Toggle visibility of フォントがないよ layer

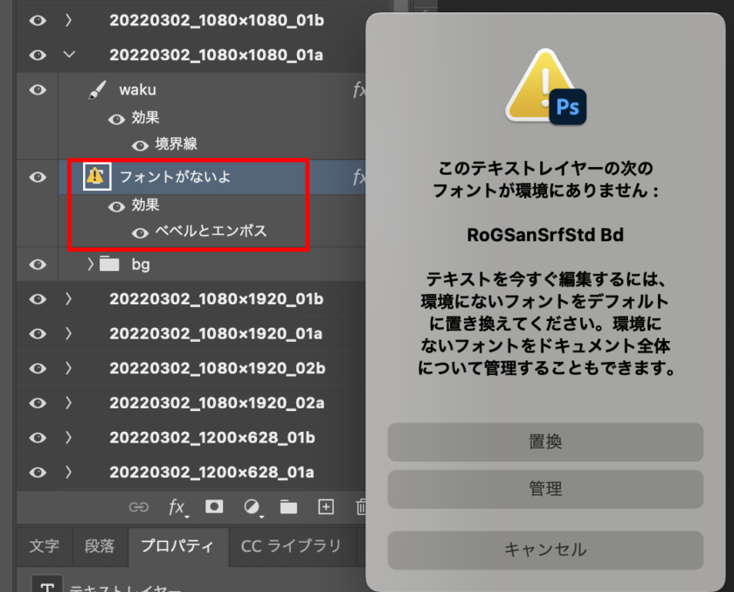click(38, 177)
